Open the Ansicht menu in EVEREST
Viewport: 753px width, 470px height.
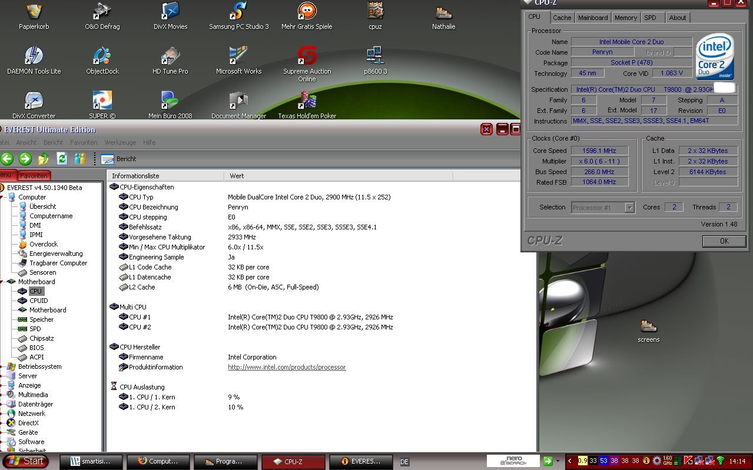click(x=26, y=142)
